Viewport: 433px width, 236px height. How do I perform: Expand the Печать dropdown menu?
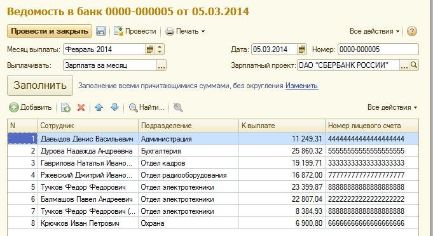pos(185,31)
